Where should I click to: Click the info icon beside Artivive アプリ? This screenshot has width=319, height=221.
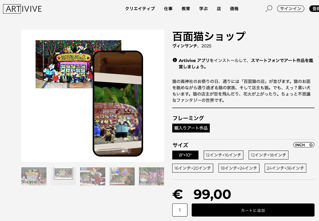175,60
